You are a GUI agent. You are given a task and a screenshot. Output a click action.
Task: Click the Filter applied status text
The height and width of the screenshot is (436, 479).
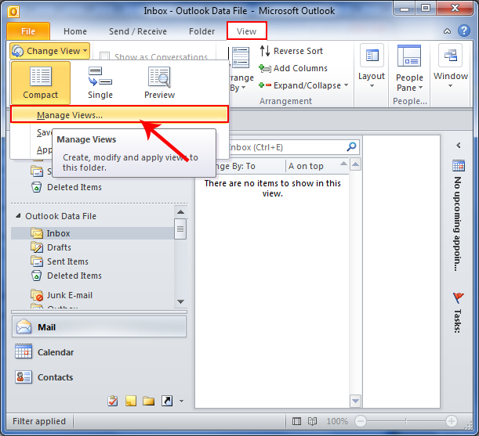click(x=39, y=421)
